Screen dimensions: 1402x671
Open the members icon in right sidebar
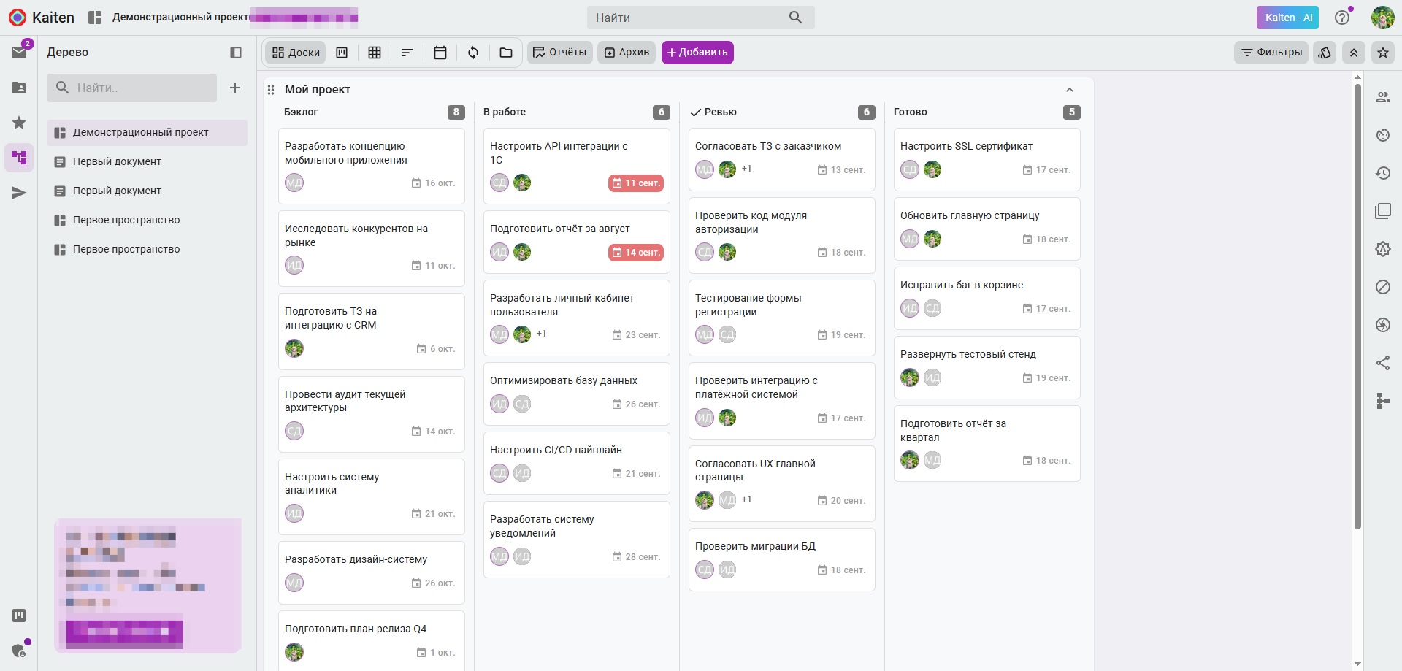(1383, 97)
